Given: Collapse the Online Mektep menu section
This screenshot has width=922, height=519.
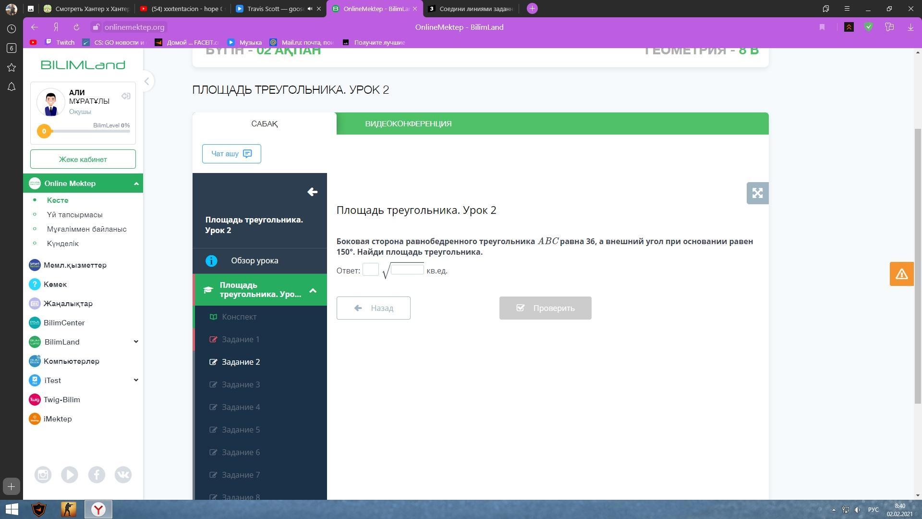Looking at the screenshot, I should [136, 184].
